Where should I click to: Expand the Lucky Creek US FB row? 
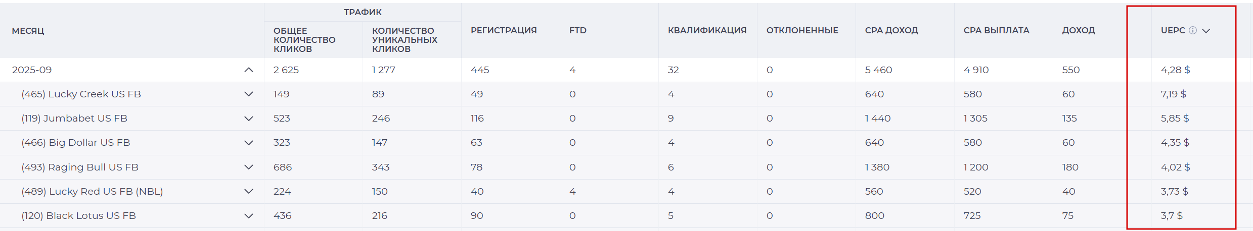coord(248,94)
